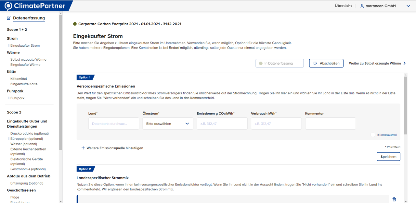Click the Kommentar input field
The image size is (416, 203).
pos(331,124)
